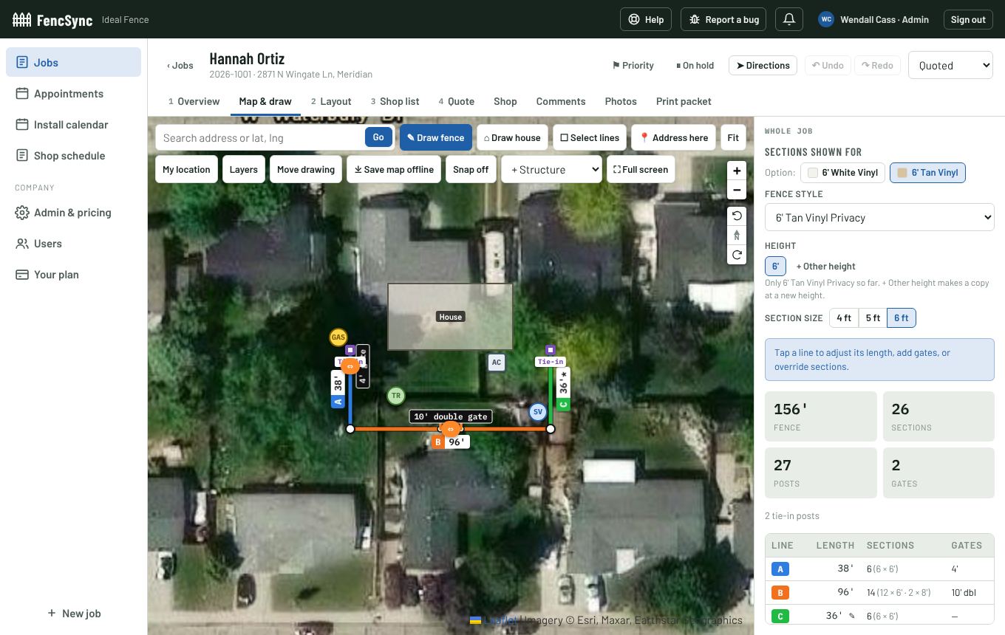Open the Shop list tab

pyautogui.click(x=395, y=101)
